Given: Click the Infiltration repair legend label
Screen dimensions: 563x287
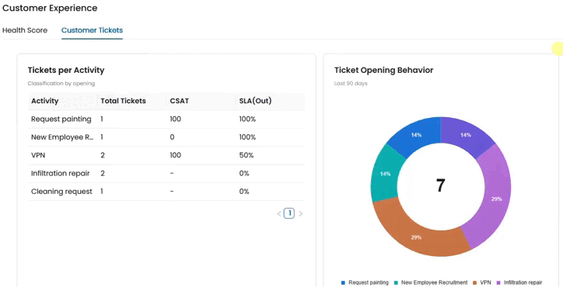Looking at the screenshot, I should (523, 282).
